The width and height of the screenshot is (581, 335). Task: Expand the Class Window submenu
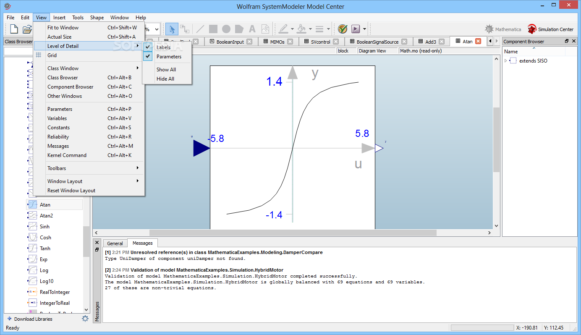89,68
